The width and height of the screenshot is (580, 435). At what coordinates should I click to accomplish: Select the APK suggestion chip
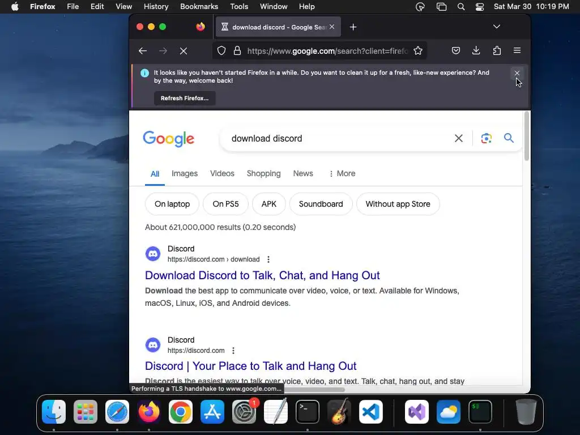[269, 204]
